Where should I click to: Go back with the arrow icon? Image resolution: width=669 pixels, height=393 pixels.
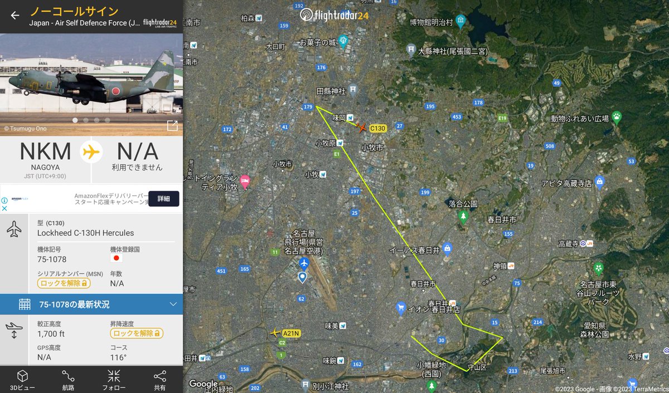tap(15, 16)
